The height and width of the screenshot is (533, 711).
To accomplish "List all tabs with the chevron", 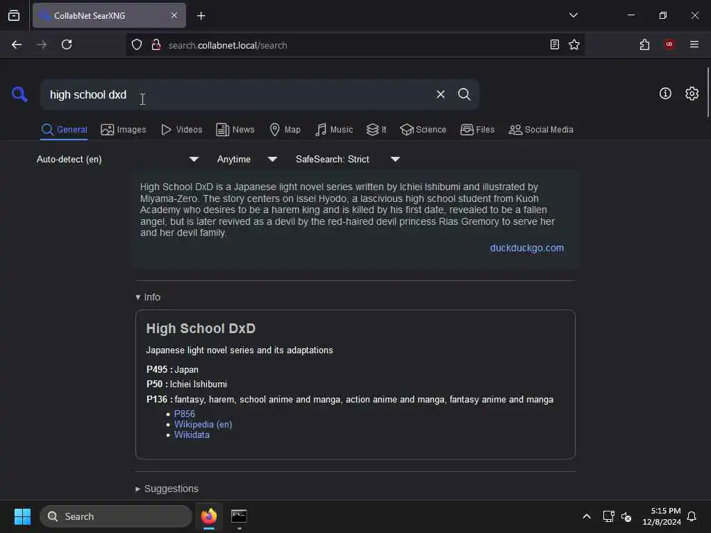I will (573, 15).
